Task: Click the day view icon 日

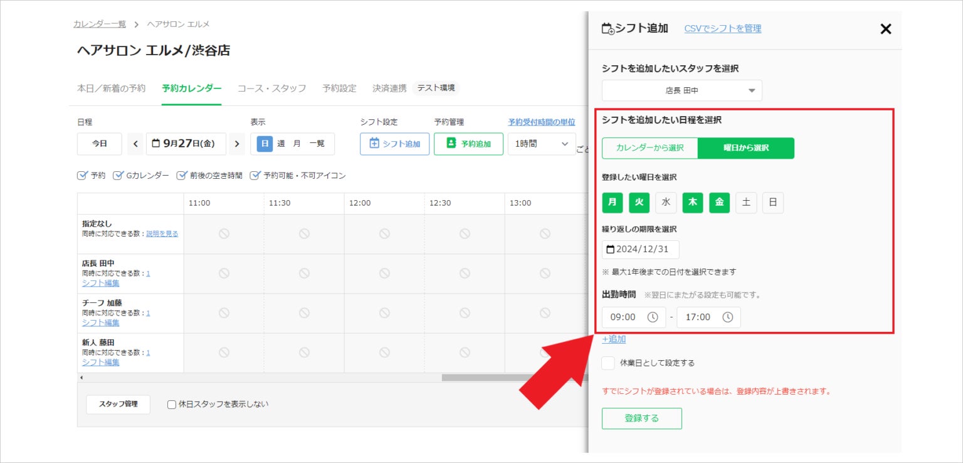Action: 265,144
